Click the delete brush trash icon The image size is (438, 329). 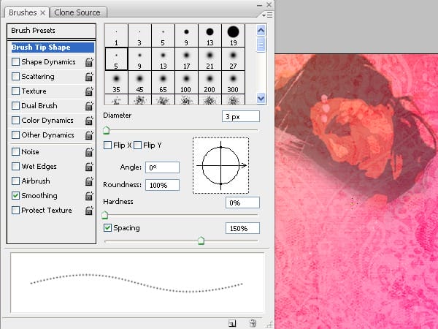253,323
